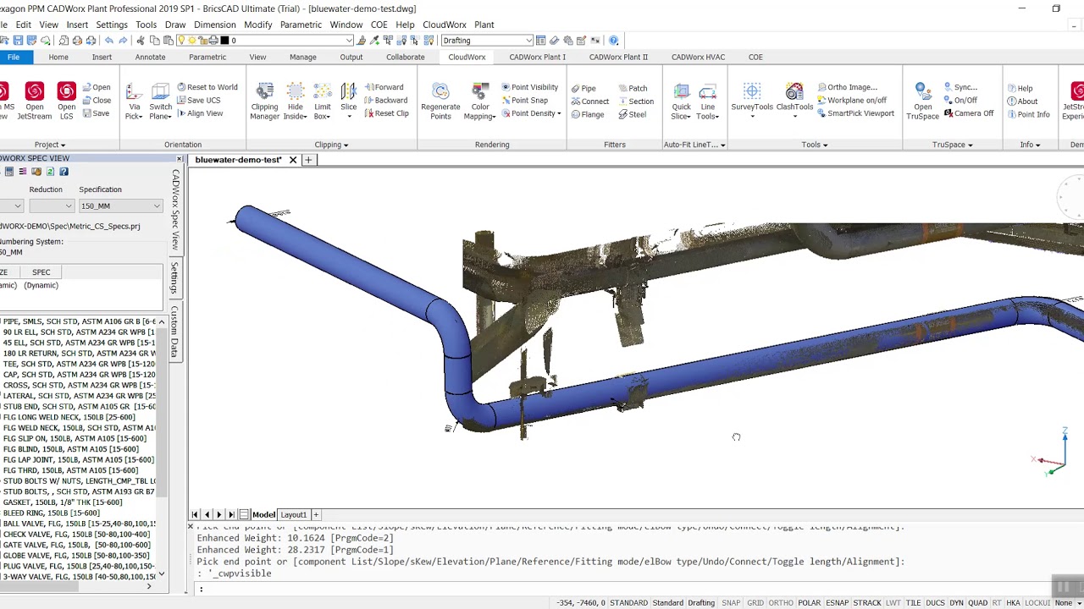Open the Clipping Manager
The image size is (1084, 609).
264,100
